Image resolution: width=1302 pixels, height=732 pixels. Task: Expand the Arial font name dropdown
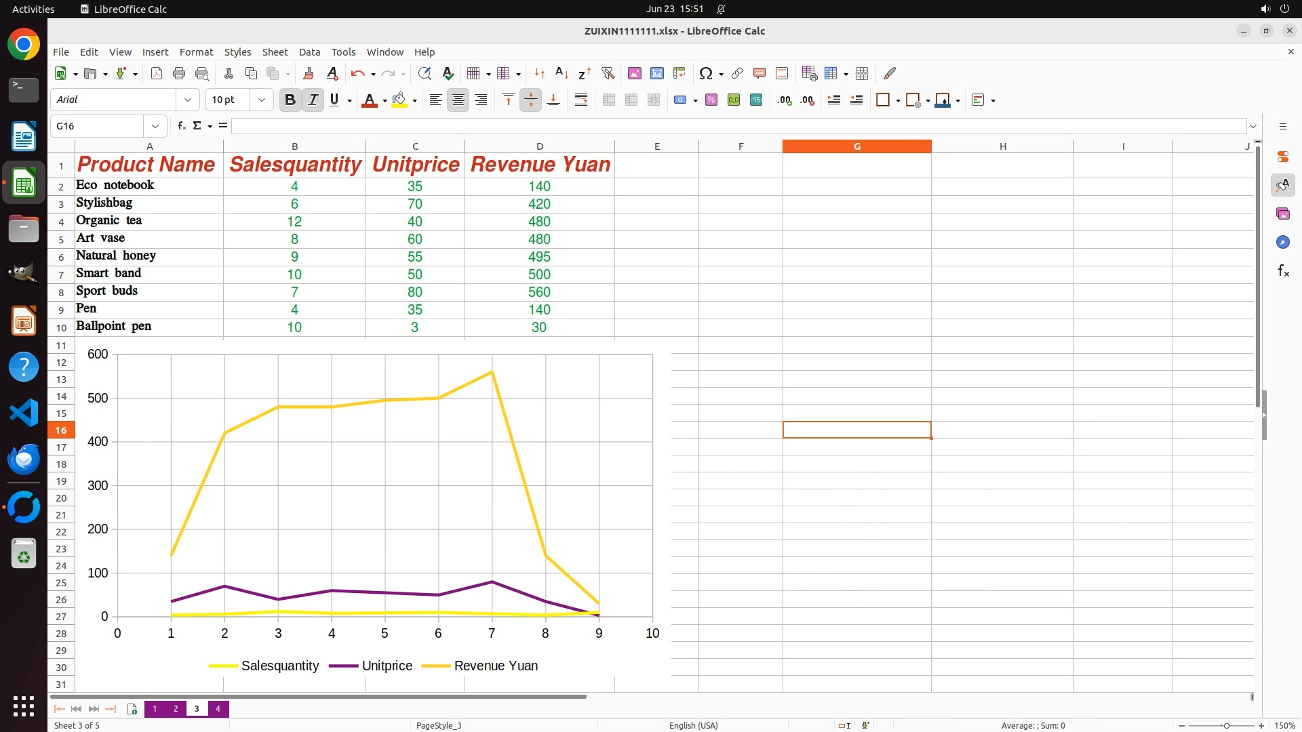(188, 100)
